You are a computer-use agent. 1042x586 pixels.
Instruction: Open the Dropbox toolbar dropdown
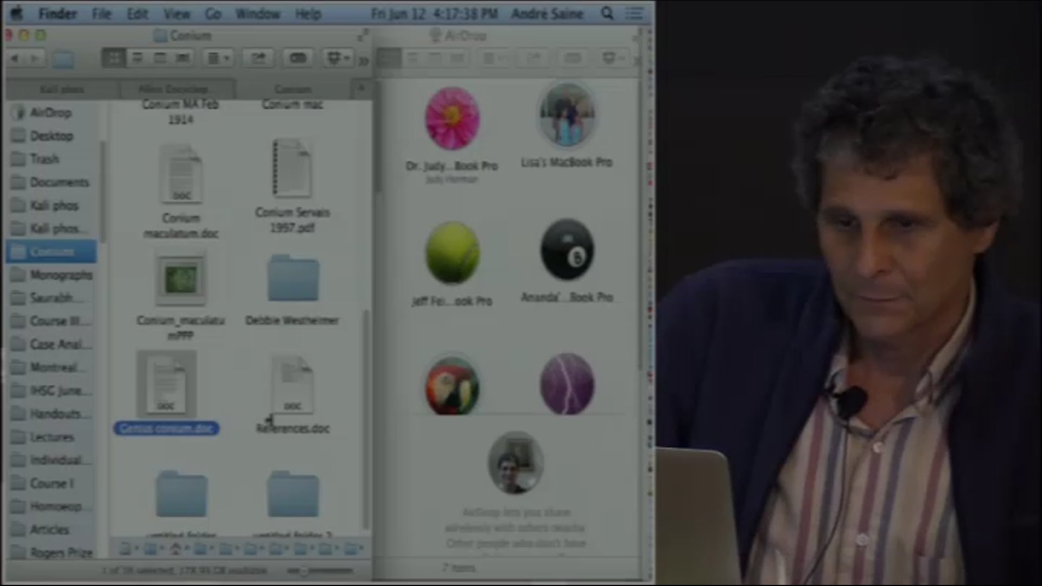338,58
